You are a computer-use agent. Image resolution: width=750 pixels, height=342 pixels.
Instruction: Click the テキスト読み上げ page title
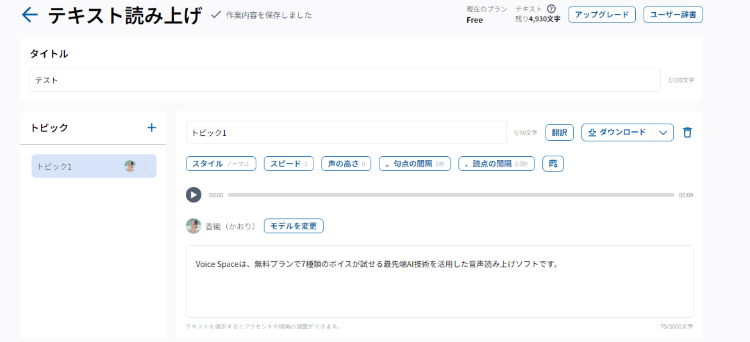125,16
